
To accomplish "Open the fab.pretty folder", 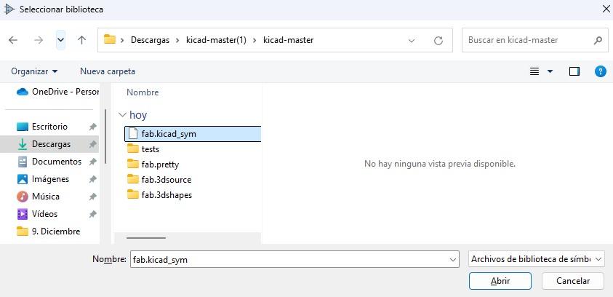I will point(159,165).
